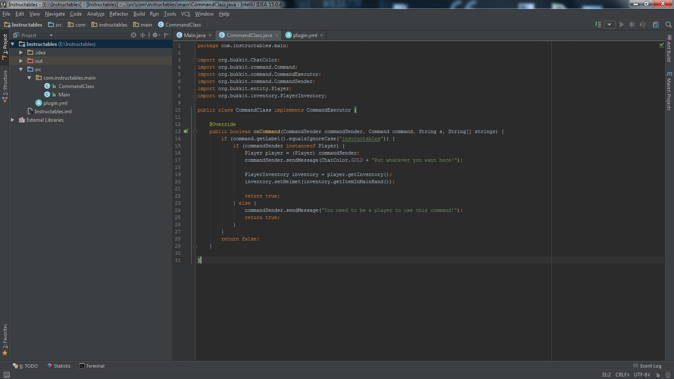Toggle tool window buttons via bottom-left corner icon
The width and height of the screenshot is (674, 379).
coord(6,374)
